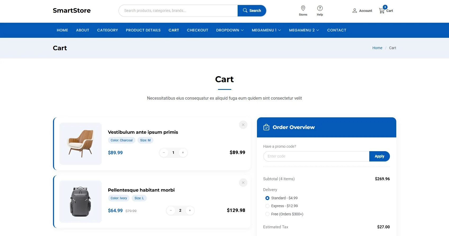
Task: Click the Order Overview bag icon
Action: click(266, 127)
